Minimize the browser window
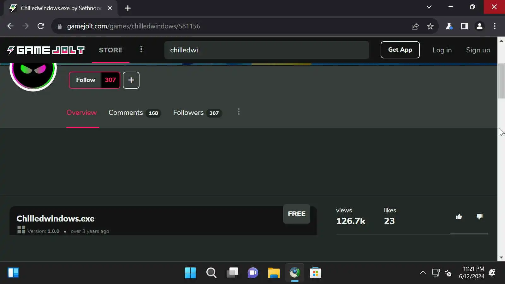Viewport: 505px width, 284px height. (451, 7)
